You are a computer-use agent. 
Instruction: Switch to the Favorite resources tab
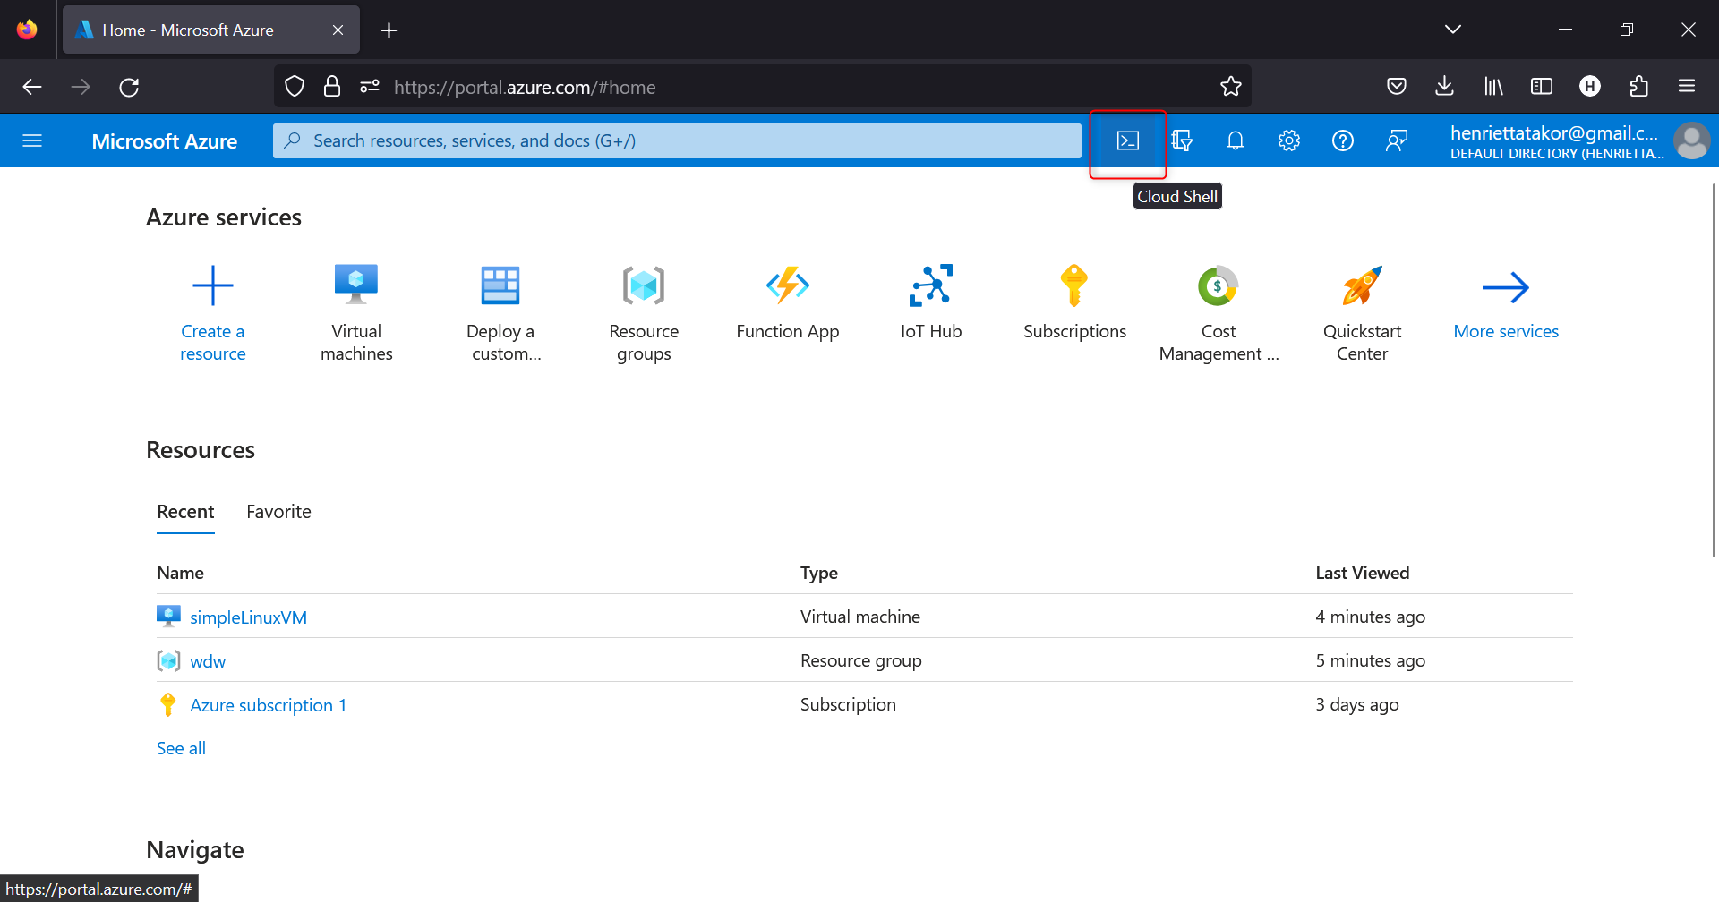click(x=278, y=512)
